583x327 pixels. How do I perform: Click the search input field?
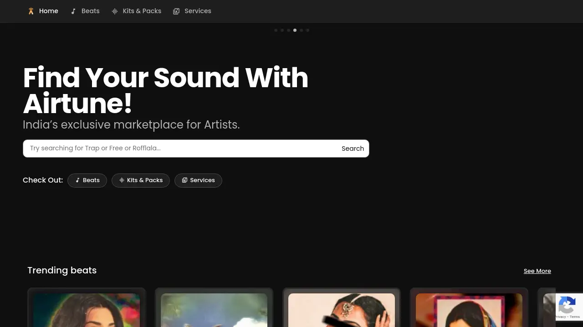(x=182, y=148)
